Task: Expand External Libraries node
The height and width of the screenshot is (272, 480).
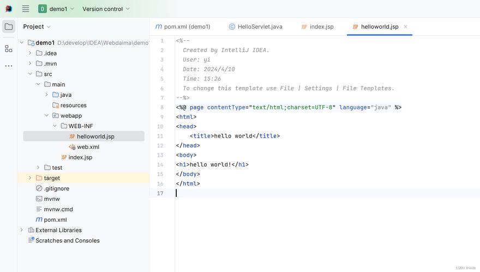Action: (x=22, y=230)
